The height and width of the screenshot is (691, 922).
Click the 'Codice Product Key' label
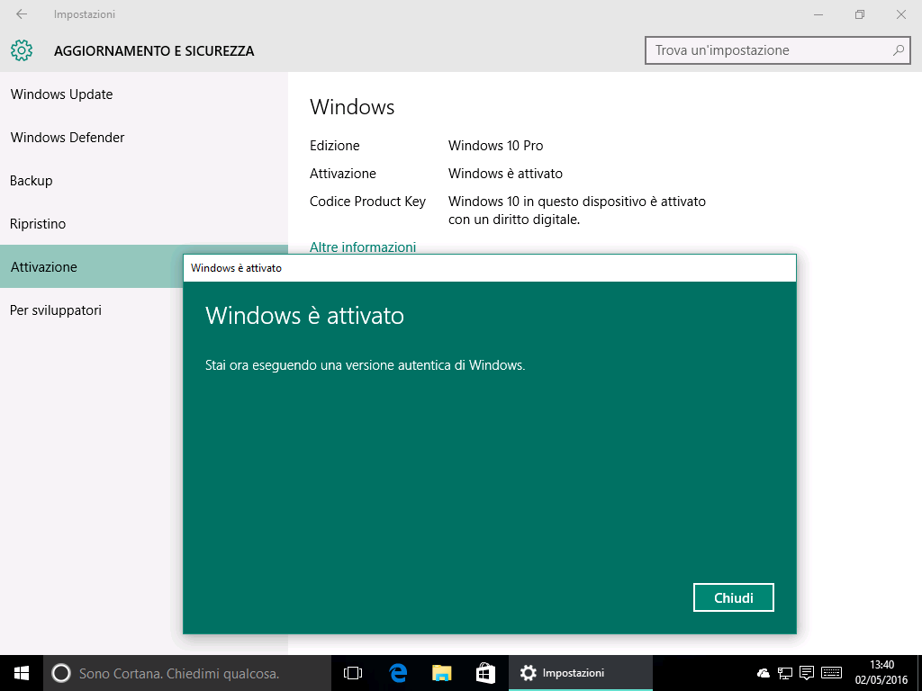[x=367, y=202]
